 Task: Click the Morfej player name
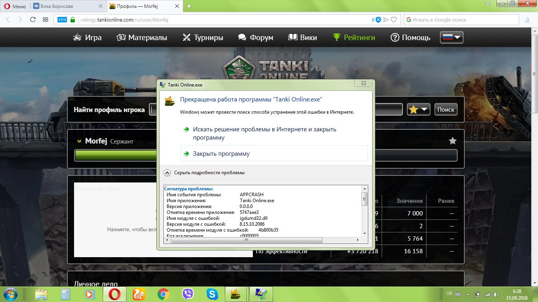click(96, 141)
